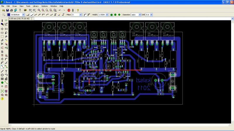Click the red STOP button
This screenshot has width=234, height=131.
pos(69,10)
